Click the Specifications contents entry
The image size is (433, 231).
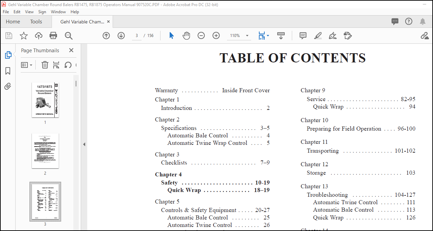(x=215, y=128)
